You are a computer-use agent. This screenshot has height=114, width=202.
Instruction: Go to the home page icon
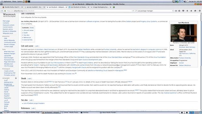[x=191, y=11]
